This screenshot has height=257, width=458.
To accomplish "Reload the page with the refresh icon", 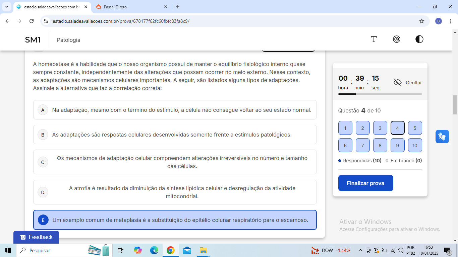I will point(32,21).
